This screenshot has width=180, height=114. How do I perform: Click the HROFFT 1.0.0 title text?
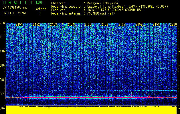[22, 2]
